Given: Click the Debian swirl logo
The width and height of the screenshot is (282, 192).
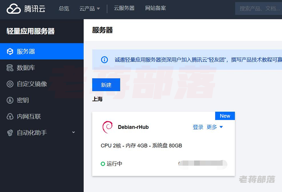Looking at the screenshot, I should pyautogui.click(x=108, y=127).
